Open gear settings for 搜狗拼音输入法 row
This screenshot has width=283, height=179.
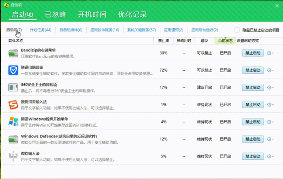tap(270, 105)
